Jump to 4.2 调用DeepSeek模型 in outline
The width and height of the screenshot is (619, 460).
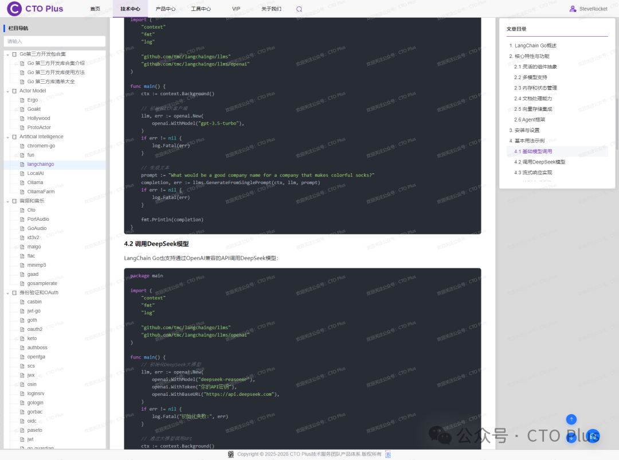[540, 162]
